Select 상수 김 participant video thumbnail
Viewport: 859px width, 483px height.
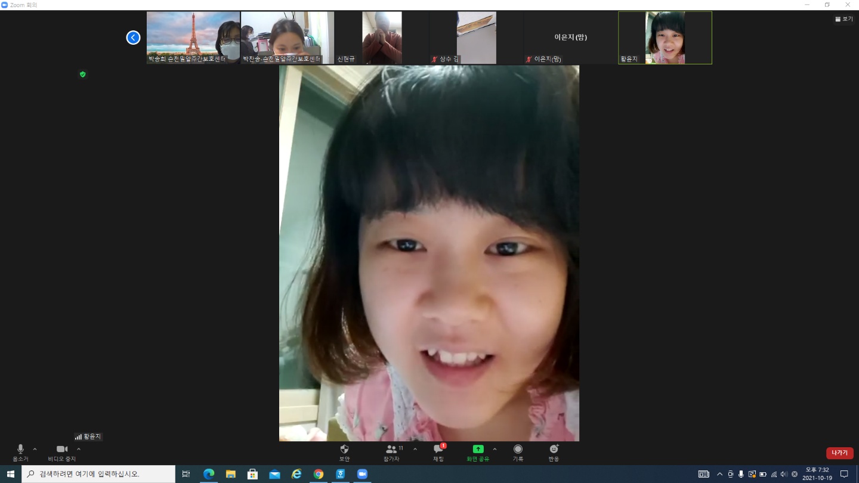point(476,38)
